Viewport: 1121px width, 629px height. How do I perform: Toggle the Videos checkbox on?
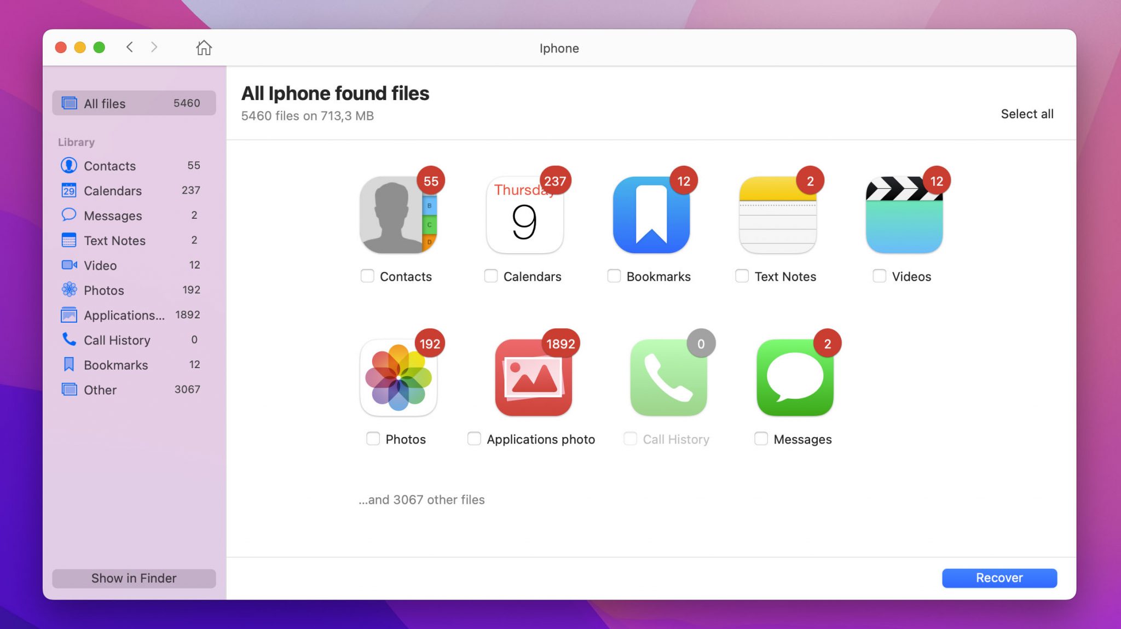(x=879, y=275)
